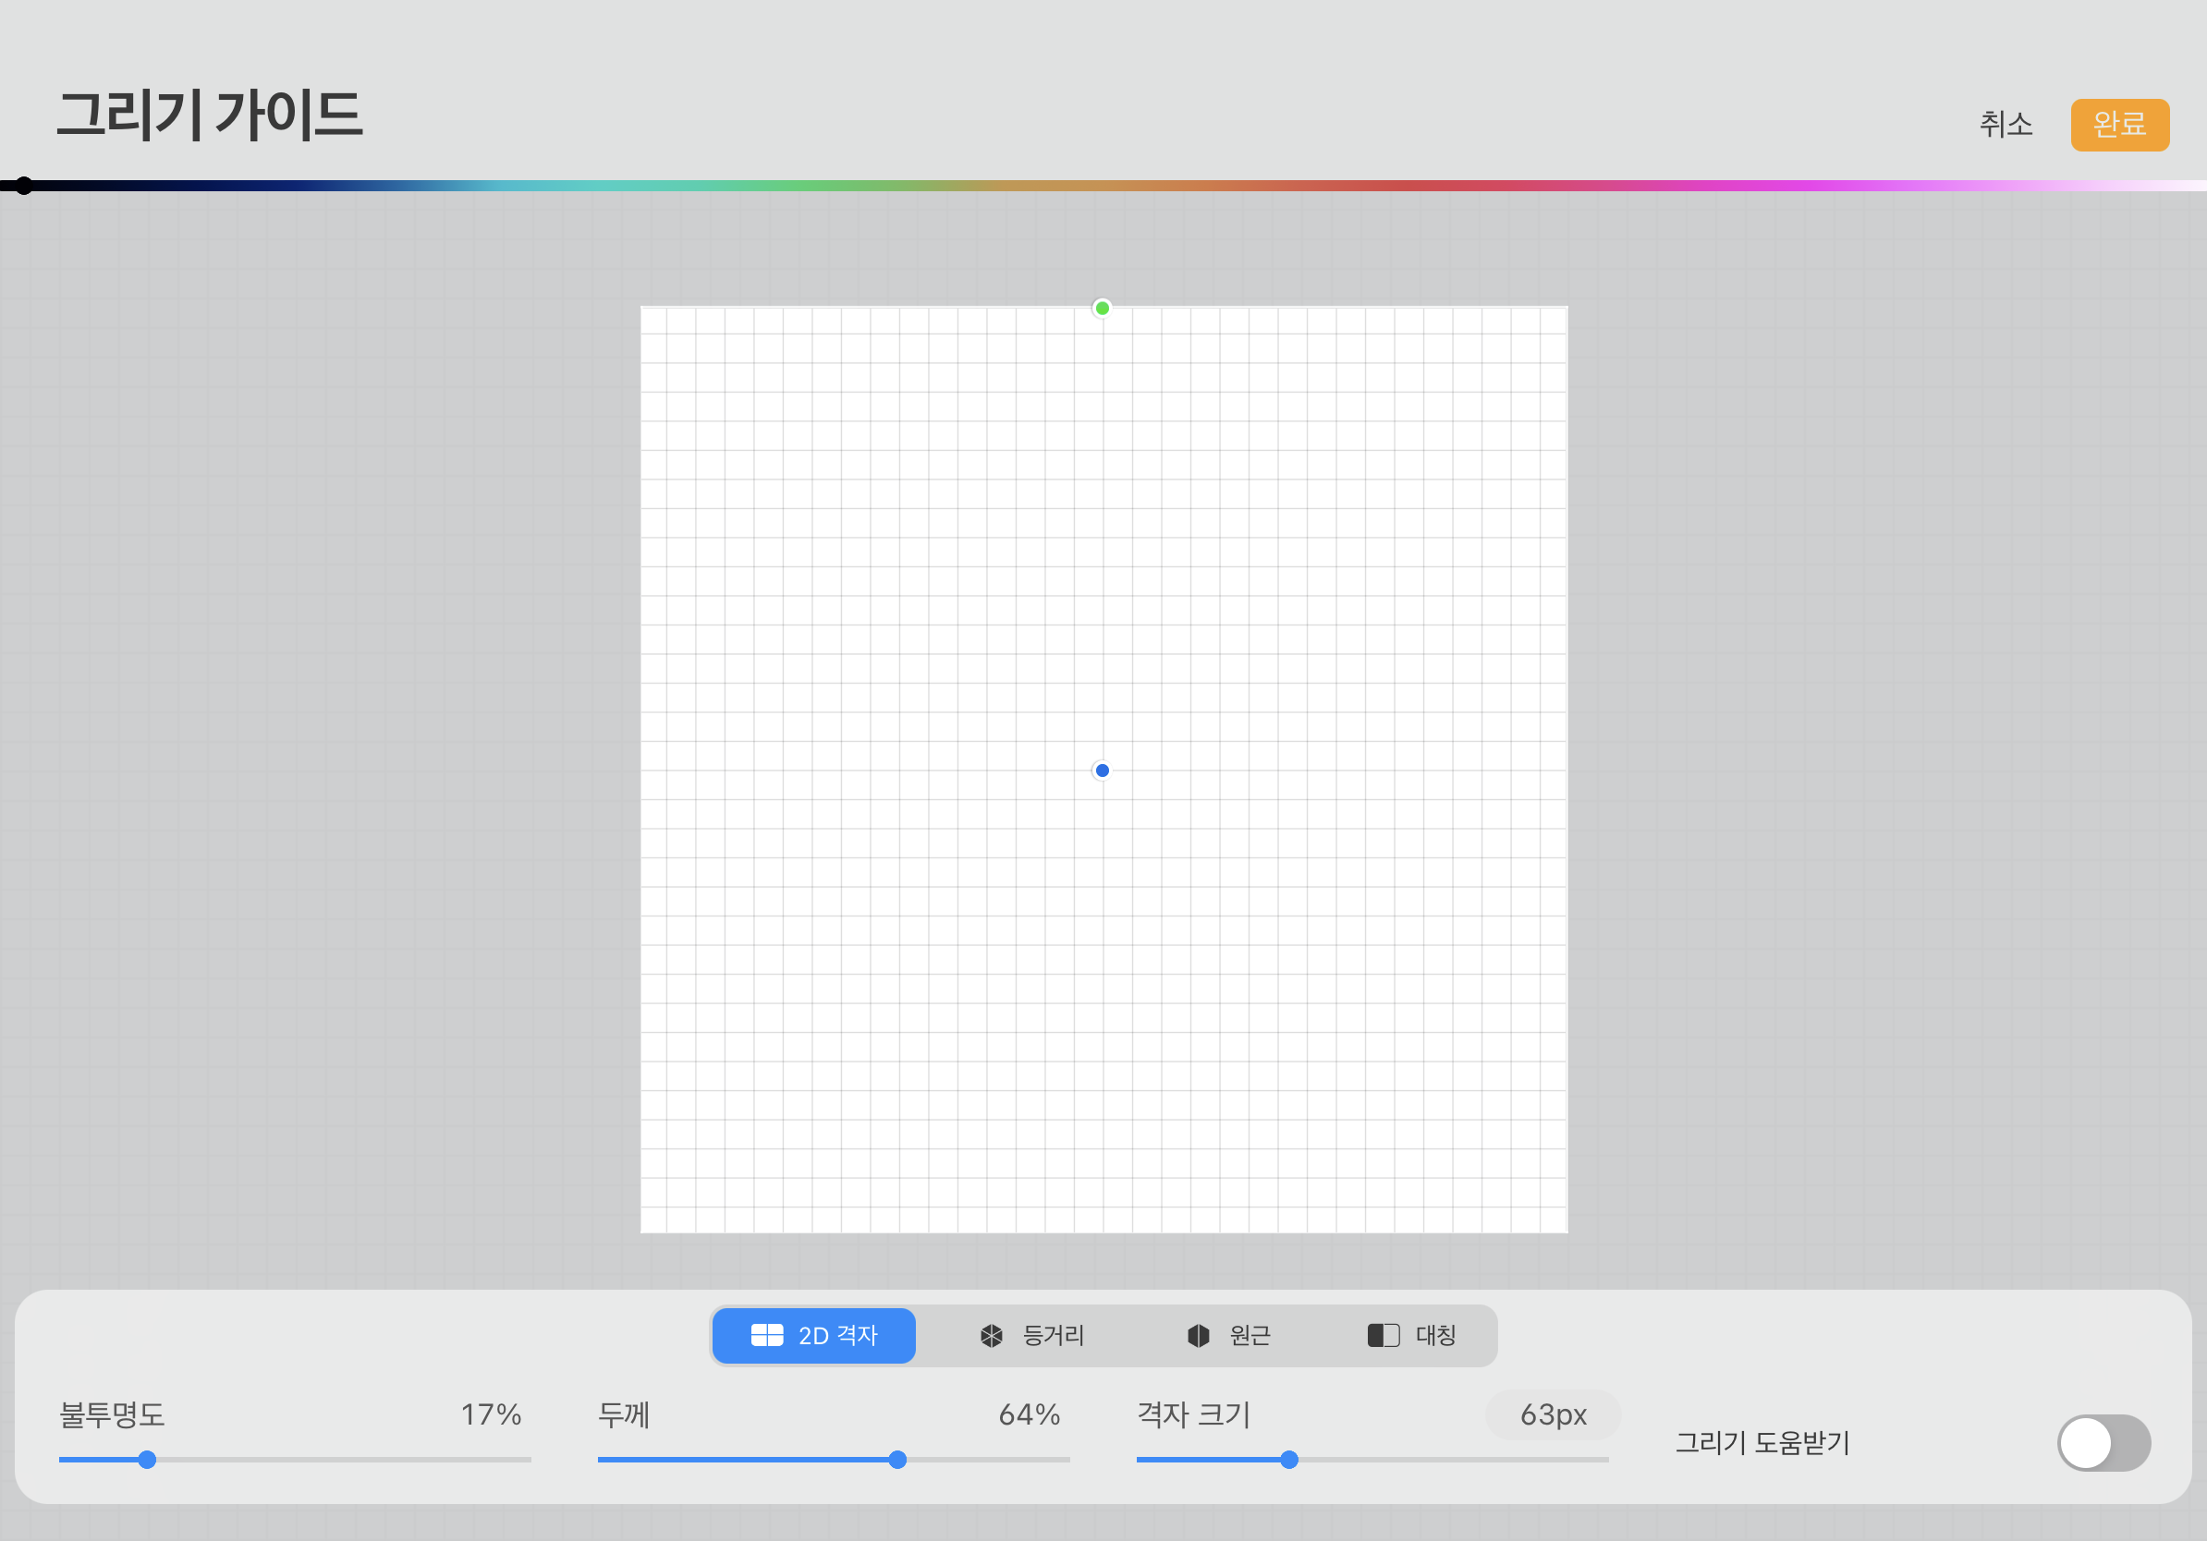2207x1541 pixels.
Task: Click the 불투명도 opacity slider handle
Action: [147, 1460]
